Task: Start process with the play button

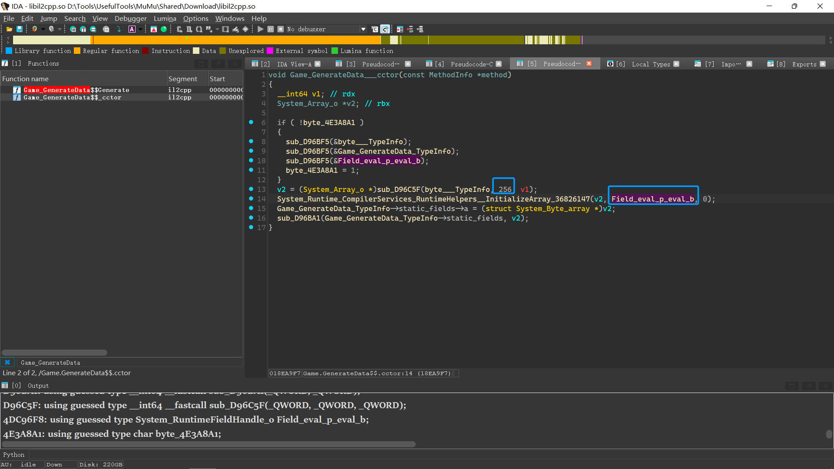Action: [260, 29]
